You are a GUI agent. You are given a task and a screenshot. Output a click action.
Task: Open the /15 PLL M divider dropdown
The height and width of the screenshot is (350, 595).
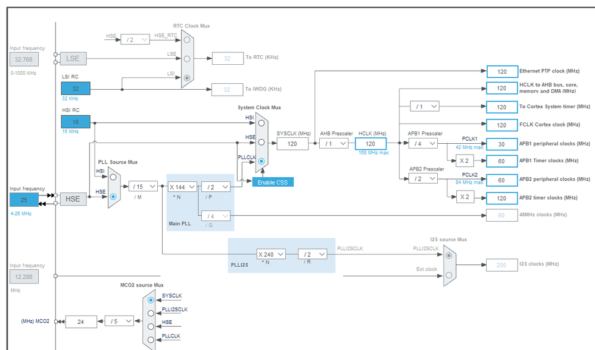pos(143,187)
